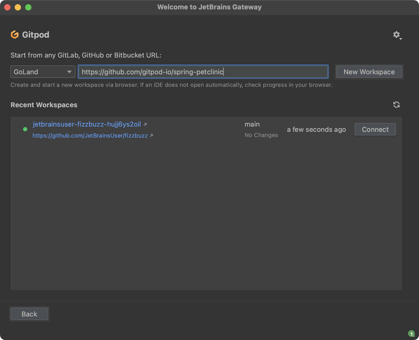
Task: Connect to the fizzbuzz workspace
Action: point(375,129)
